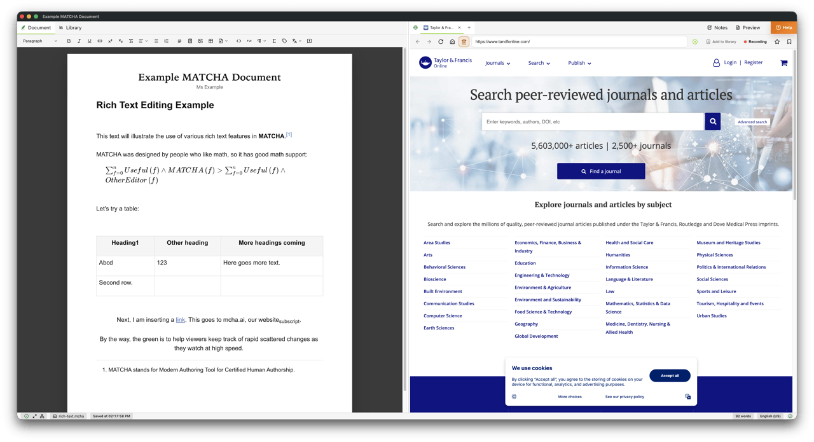
Task: Insert a numbered list
Action: (x=167, y=41)
